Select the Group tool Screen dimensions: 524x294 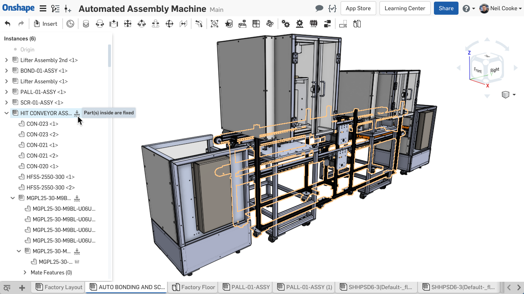click(x=215, y=24)
